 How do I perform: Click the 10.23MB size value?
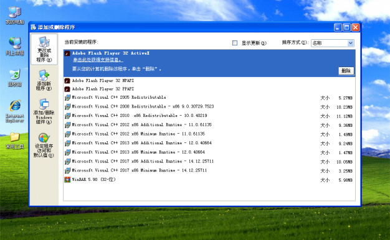coord(345,107)
